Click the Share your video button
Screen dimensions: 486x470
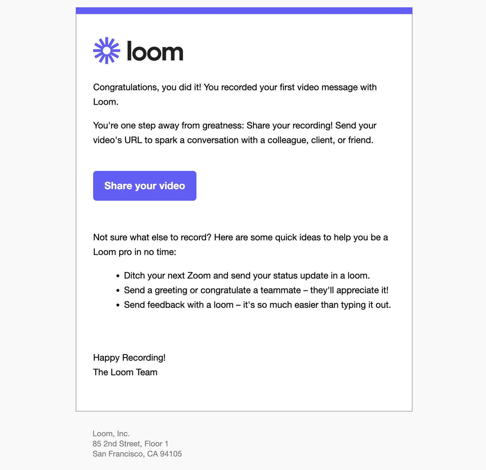pos(145,186)
